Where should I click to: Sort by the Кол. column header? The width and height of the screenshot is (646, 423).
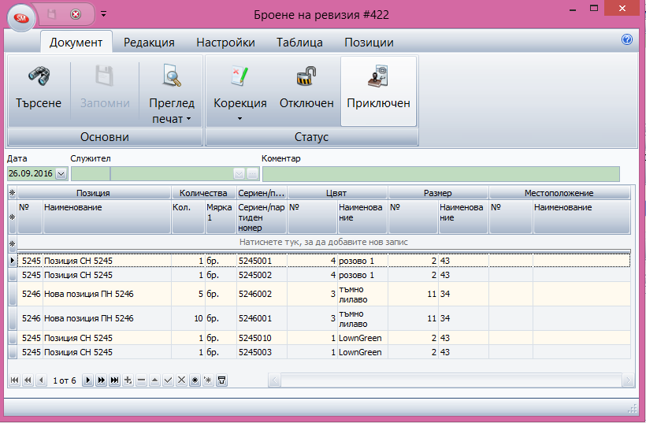187,217
